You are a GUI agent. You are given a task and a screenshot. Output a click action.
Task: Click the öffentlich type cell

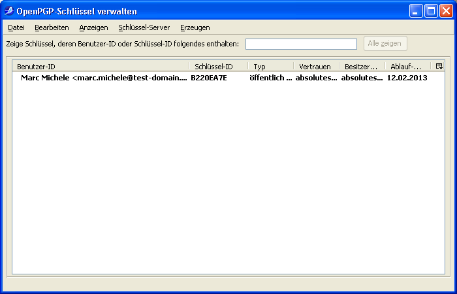click(x=271, y=78)
